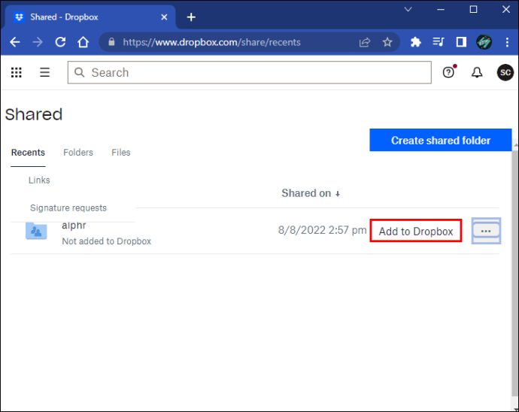Open the Chrome three-dot menu
Screen dimensions: 519x412
(x=507, y=42)
